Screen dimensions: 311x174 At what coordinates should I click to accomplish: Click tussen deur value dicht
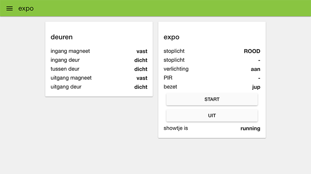[x=141, y=69]
